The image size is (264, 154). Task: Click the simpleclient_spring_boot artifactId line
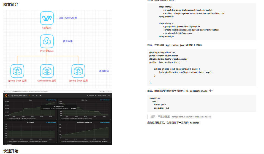[x=191, y=30]
